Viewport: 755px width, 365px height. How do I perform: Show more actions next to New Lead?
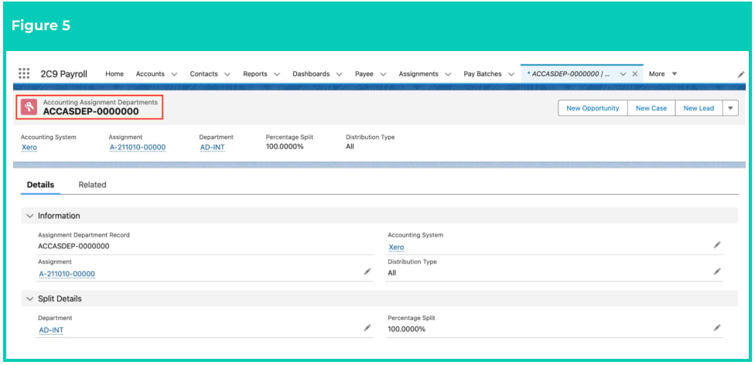730,107
